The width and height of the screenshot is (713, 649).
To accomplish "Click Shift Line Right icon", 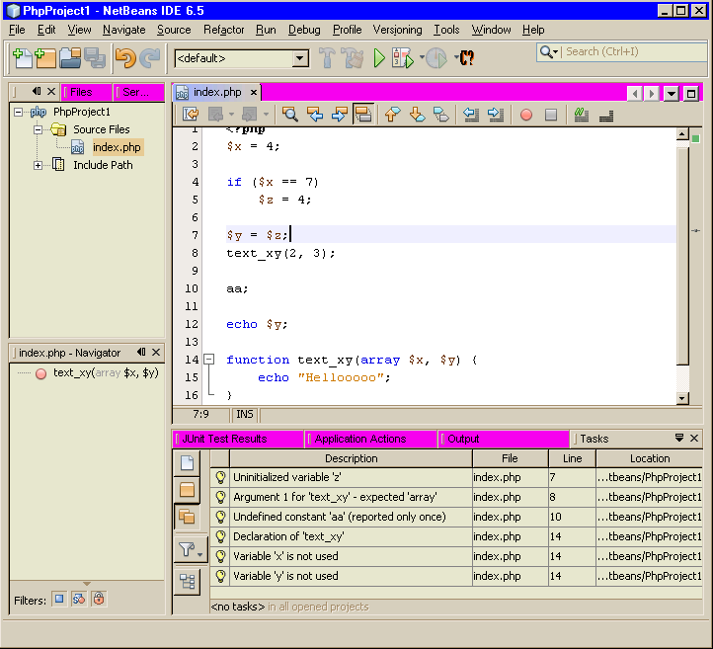I will [495, 115].
